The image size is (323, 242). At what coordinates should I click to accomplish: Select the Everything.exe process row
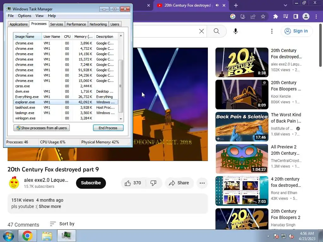tap(66, 97)
